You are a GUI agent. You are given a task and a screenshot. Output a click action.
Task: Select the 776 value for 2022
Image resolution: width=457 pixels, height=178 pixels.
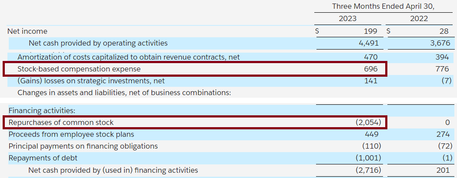coord(442,69)
